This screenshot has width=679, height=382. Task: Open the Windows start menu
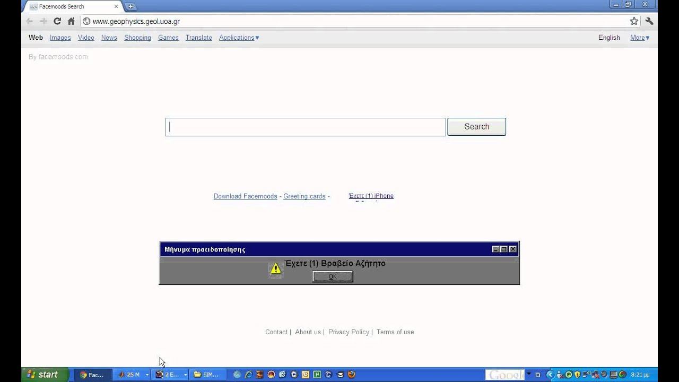[x=45, y=375]
